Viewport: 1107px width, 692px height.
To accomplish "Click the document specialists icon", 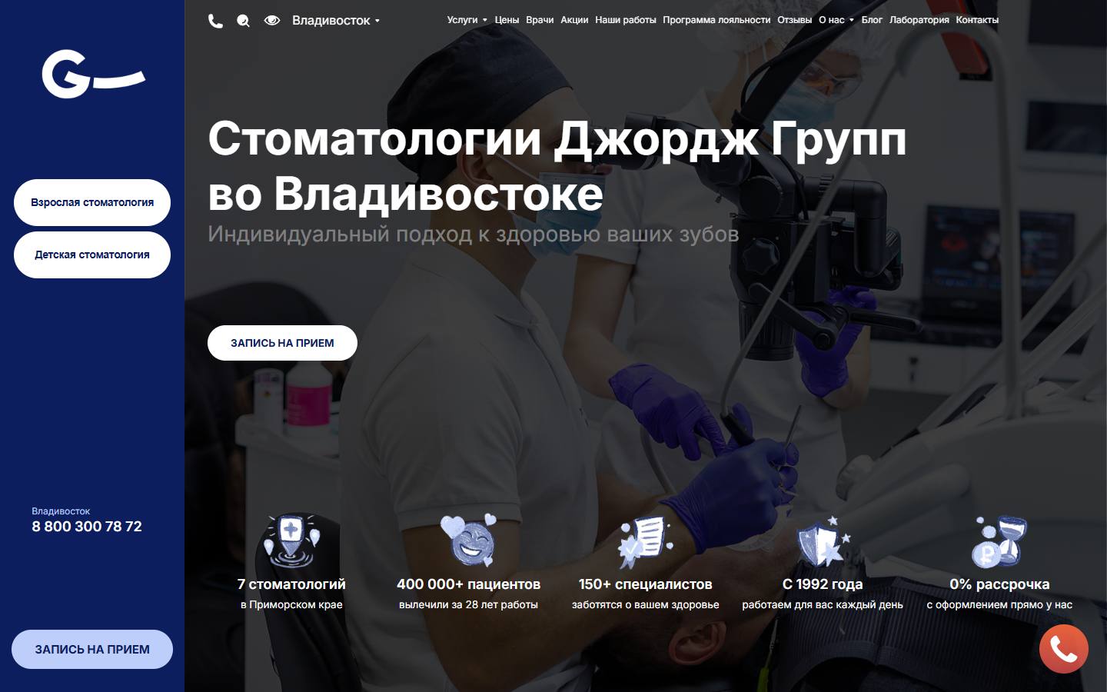I will click(x=645, y=541).
